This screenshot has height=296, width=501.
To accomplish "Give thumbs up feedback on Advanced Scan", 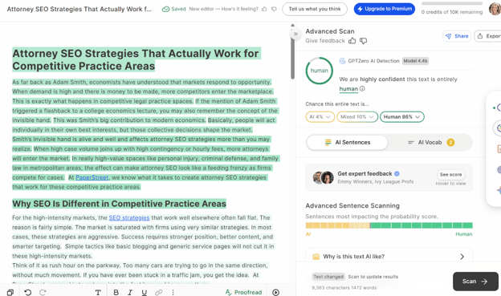I will [x=352, y=41].
